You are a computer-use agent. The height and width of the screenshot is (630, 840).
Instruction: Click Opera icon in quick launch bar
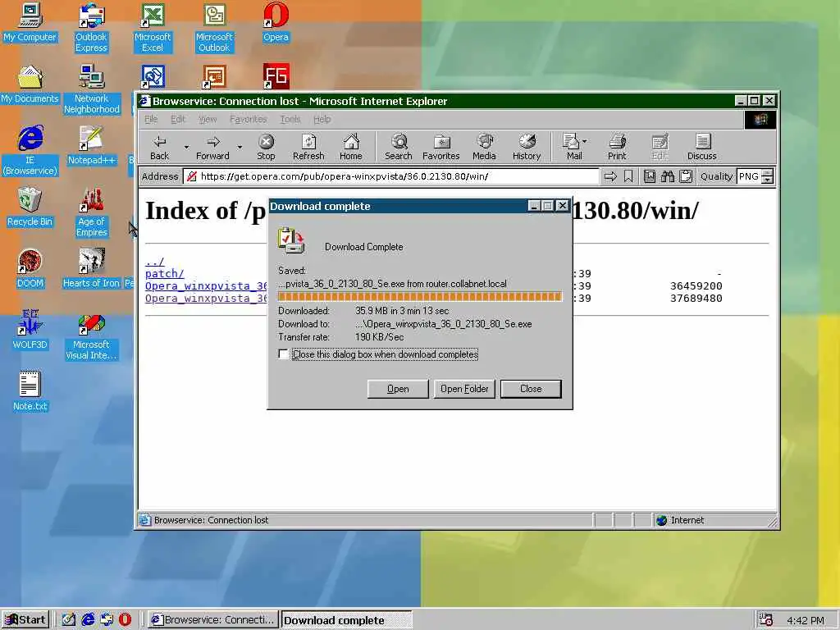coord(125,620)
